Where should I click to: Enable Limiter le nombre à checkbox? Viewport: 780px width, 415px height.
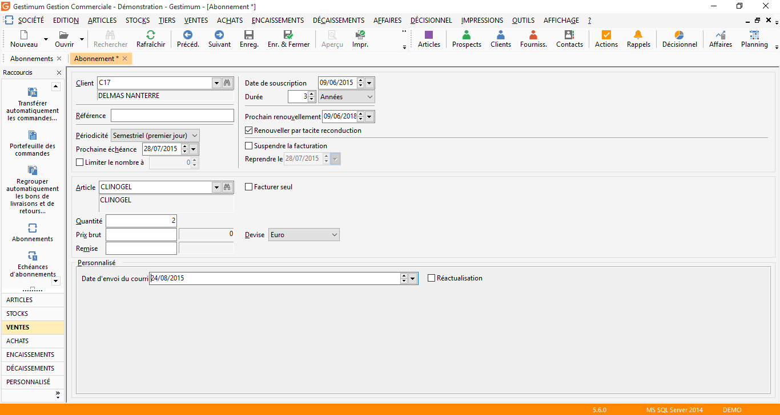(x=80, y=162)
